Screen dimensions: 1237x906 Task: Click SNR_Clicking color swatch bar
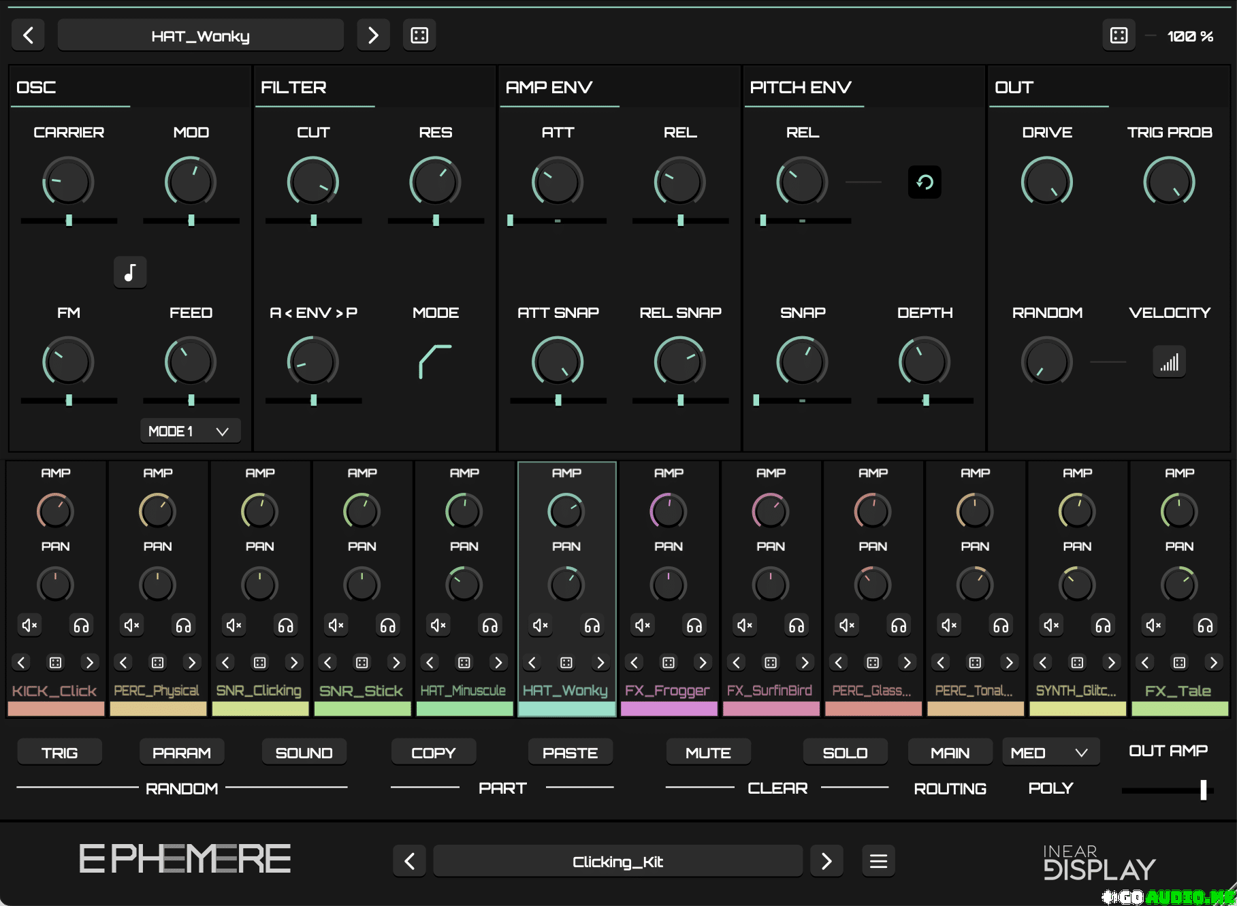click(260, 709)
